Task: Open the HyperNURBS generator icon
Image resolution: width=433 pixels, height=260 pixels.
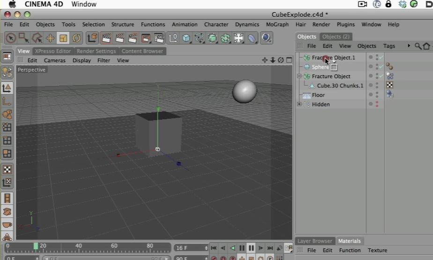Action: click(x=212, y=38)
